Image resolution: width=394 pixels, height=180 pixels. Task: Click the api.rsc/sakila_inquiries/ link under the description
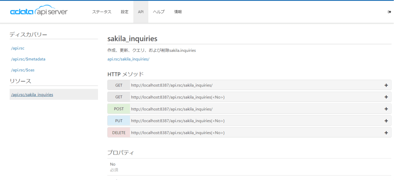pos(128,59)
